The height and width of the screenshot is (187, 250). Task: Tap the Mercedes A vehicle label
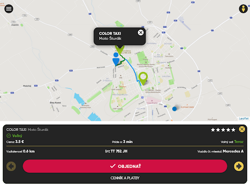[233, 151]
